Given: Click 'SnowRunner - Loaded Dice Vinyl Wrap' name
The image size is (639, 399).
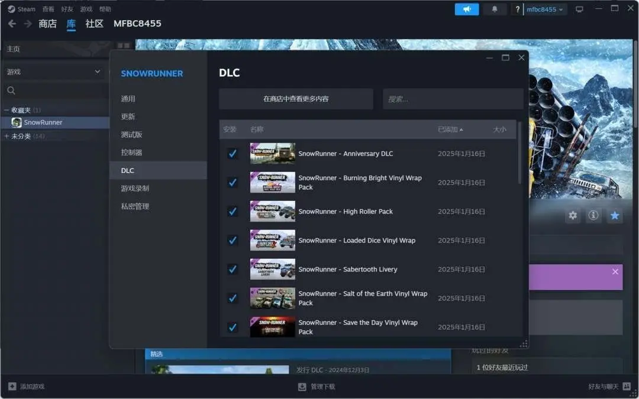Looking at the screenshot, I should pos(357,240).
